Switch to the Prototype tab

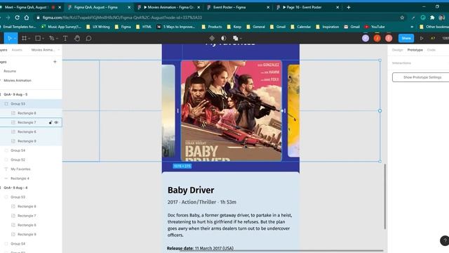pos(415,50)
